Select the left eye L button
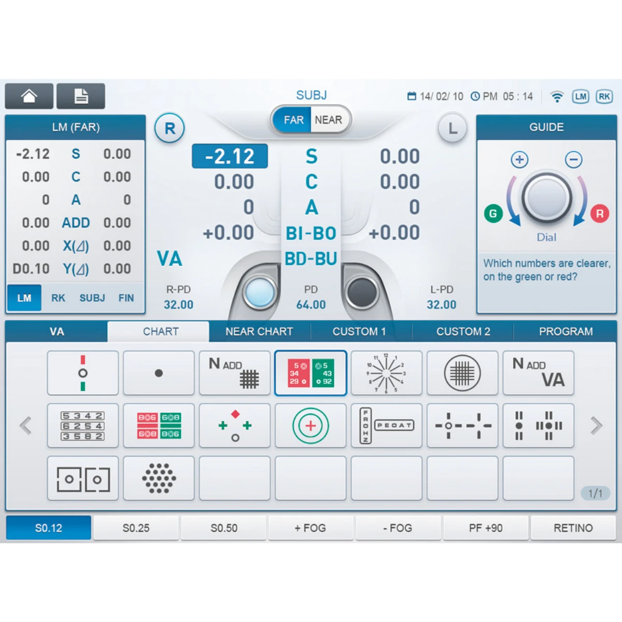Screen dimensions: 622x622 tap(453, 129)
